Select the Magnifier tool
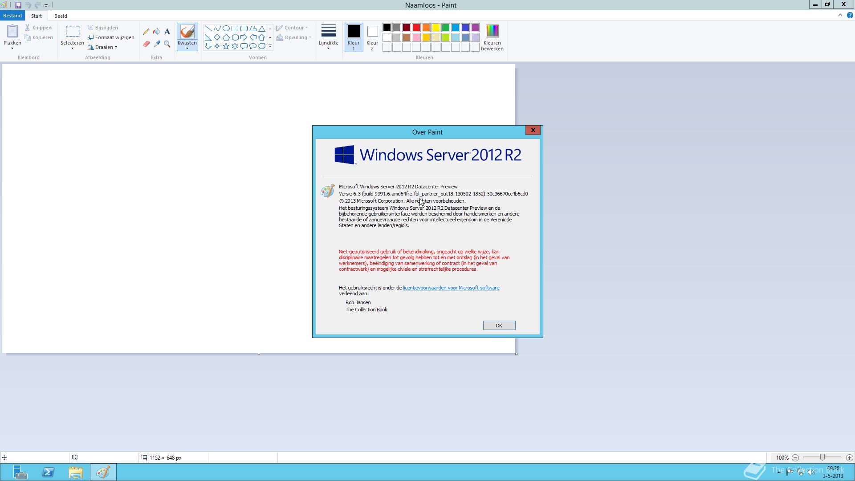 (x=167, y=44)
